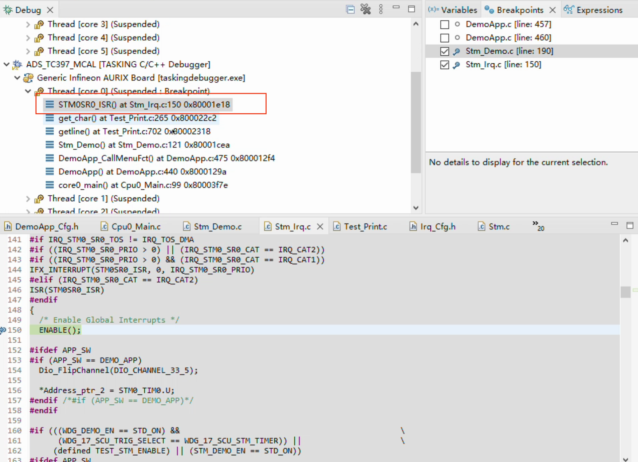Click line number 144 in the editor gutter

pos(14,270)
